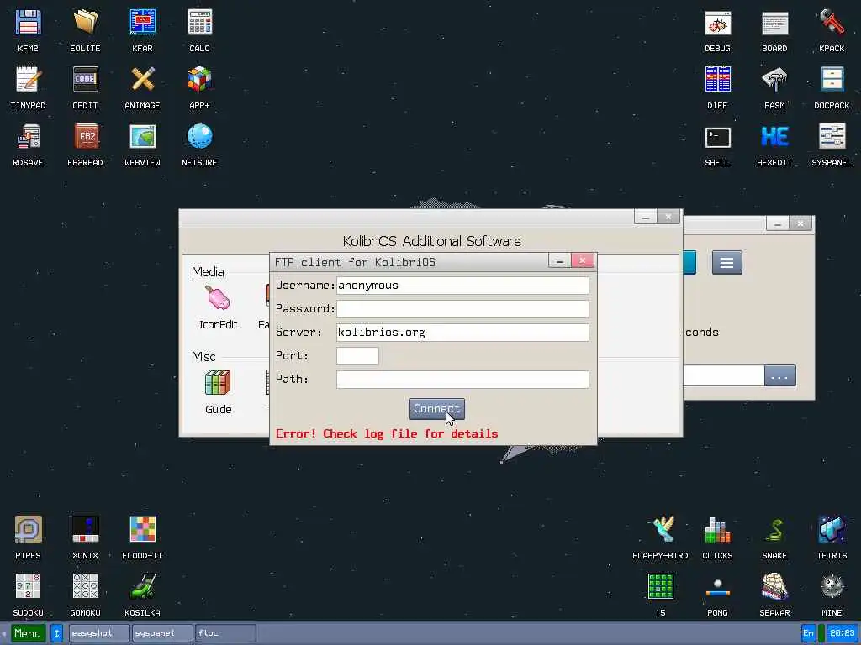Focus the Path input field
Screen dimensions: 861x645
(x=463, y=380)
